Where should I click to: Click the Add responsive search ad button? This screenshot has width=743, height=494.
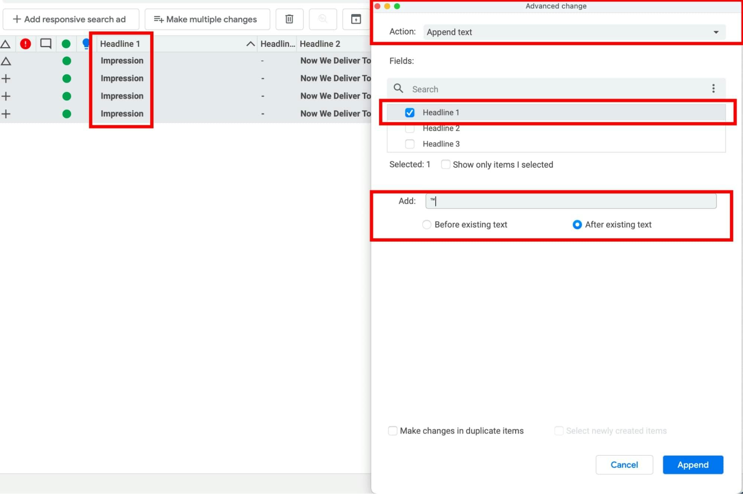tap(71, 19)
